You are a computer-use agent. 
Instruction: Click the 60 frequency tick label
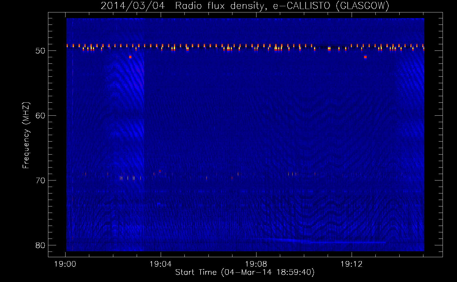pos(41,116)
